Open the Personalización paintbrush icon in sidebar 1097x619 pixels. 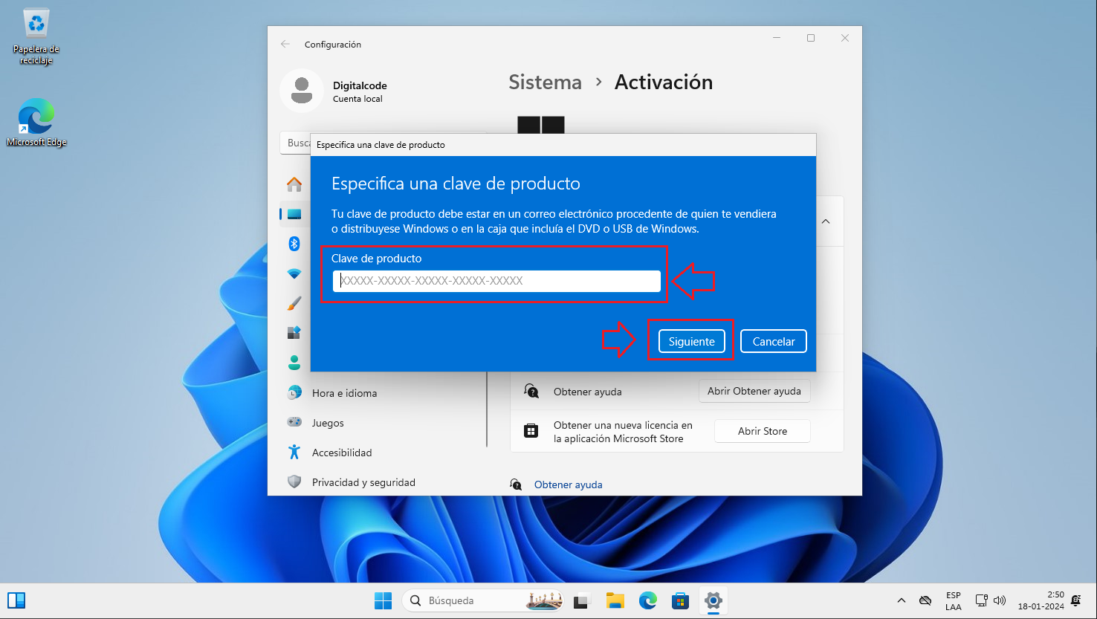pos(294,303)
